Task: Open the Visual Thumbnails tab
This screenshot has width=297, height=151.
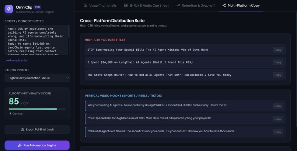Action: [x=100, y=6]
